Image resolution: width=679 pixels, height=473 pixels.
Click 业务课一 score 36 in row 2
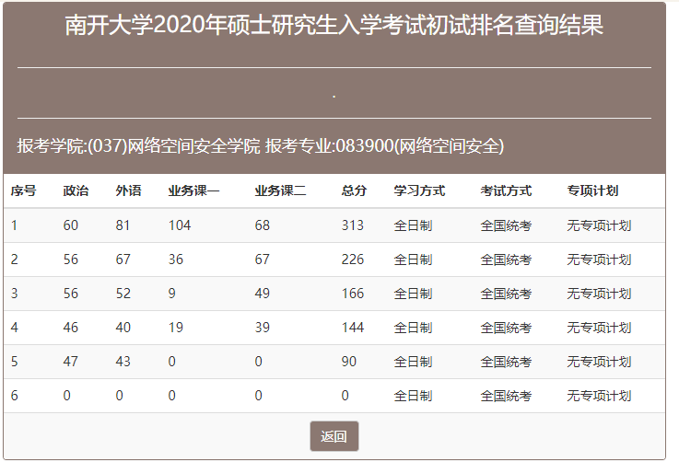(x=175, y=260)
